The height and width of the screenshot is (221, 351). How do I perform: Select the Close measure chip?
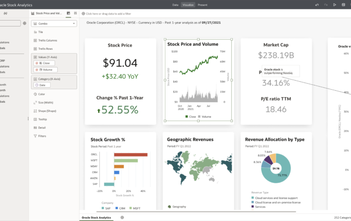coord(44,63)
